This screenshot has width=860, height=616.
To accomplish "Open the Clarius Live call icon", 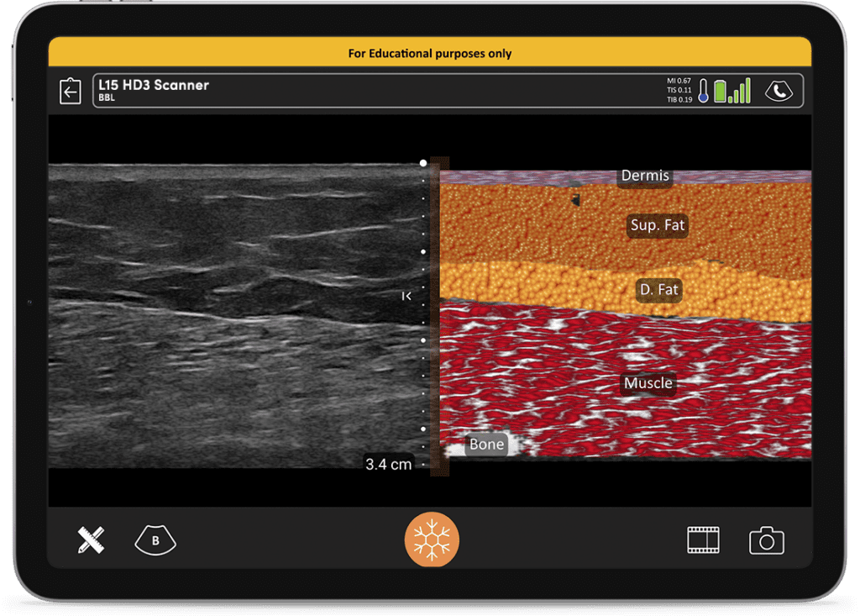I will pos(779,91).
